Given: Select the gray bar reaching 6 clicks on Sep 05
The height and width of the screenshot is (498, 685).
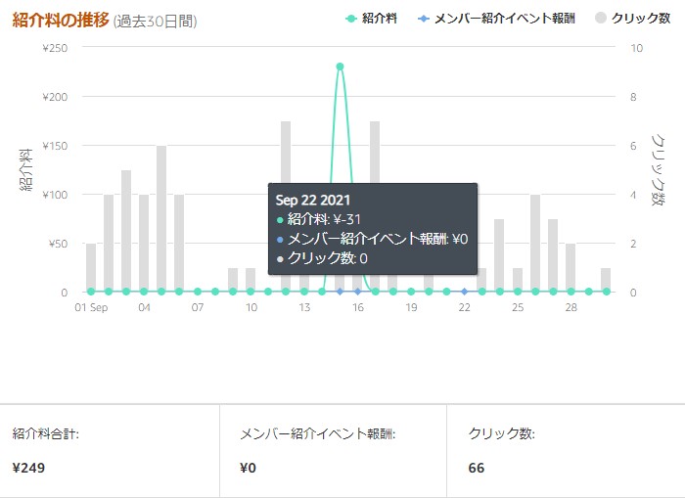Looking at the screenshot, I should (161, 218).
